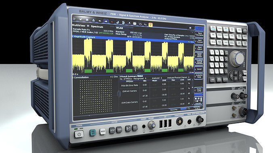273x153 pixels.
Task: Click the SWEEP hardware key
Action: [220, 35]
